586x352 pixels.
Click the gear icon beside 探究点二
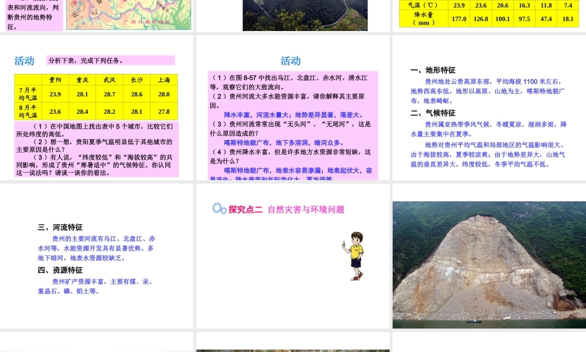click(219, 209)
